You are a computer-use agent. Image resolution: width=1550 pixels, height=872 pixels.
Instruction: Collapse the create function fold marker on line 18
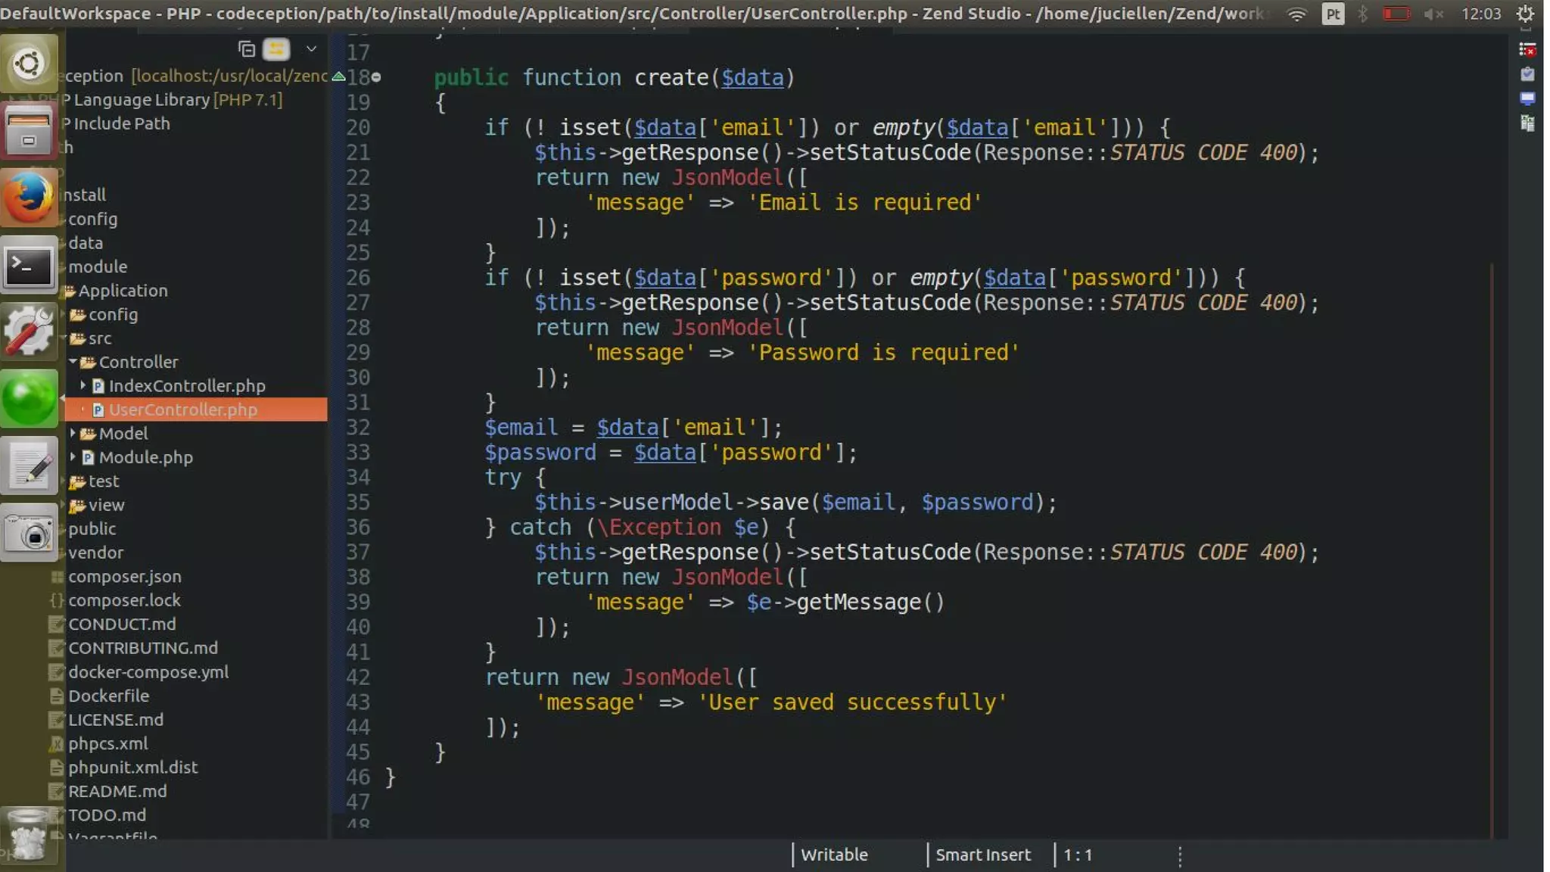point(376,77)
